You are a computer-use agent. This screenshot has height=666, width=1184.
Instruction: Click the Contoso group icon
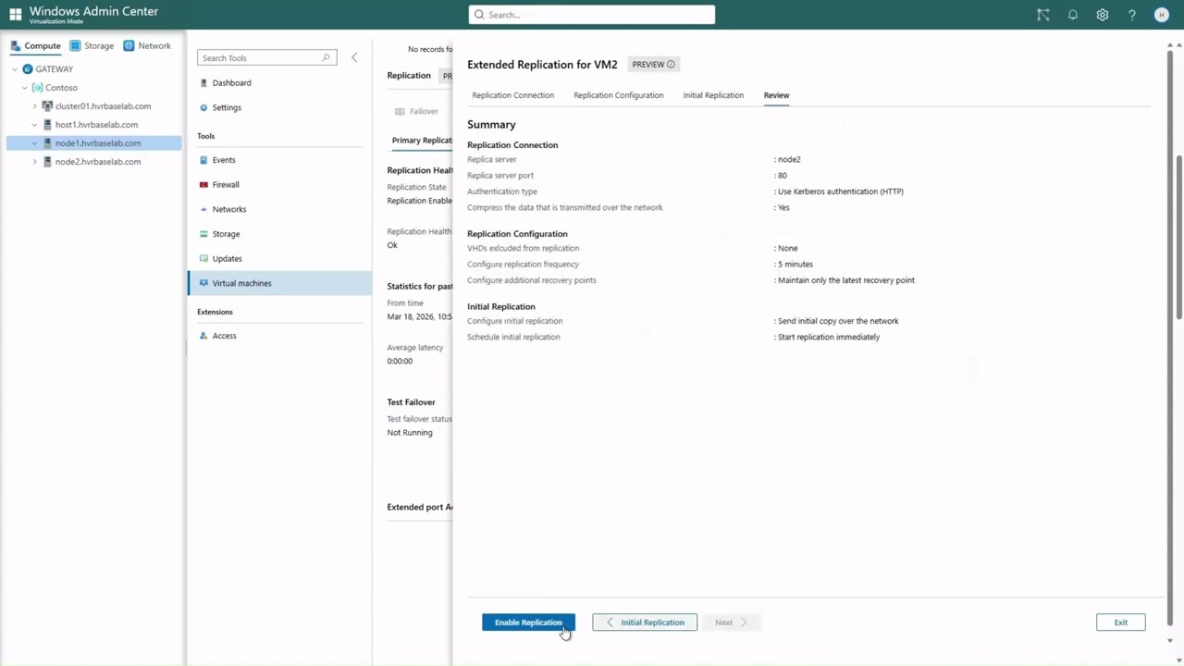[37, 88]
